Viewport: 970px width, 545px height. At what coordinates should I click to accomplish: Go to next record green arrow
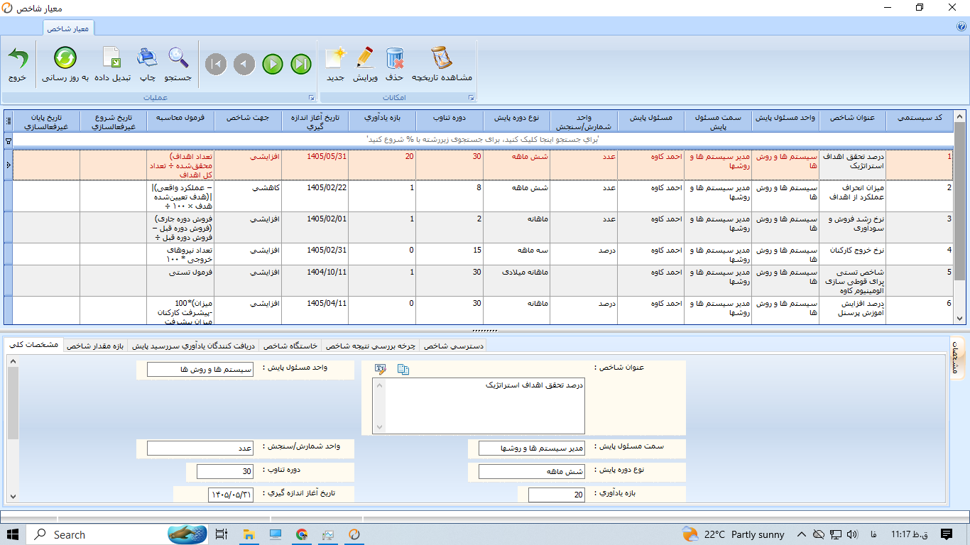click(273, 65)
